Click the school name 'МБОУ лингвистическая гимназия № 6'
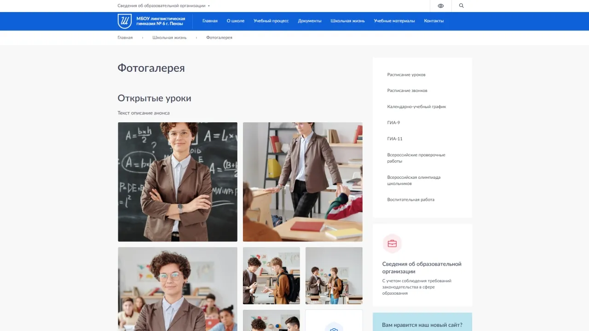This screenshot has width=589, height=331. [x=161, y=21]
